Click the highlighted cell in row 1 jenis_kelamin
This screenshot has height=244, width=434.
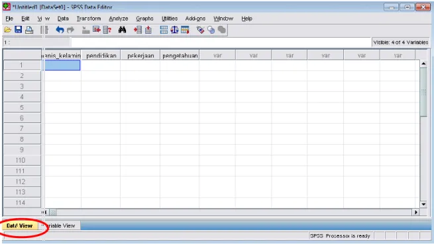(x=62, y=65)
